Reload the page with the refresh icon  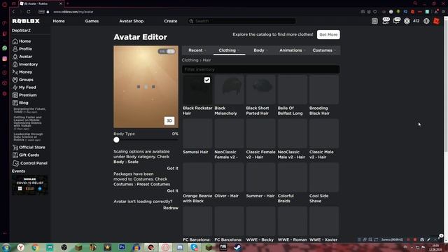tap(29, 12)
